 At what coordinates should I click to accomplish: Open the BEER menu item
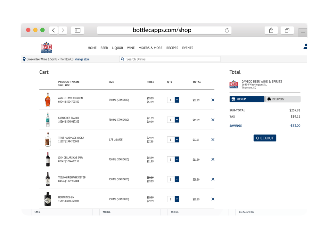pyautogui.click(x=104, y=48)
